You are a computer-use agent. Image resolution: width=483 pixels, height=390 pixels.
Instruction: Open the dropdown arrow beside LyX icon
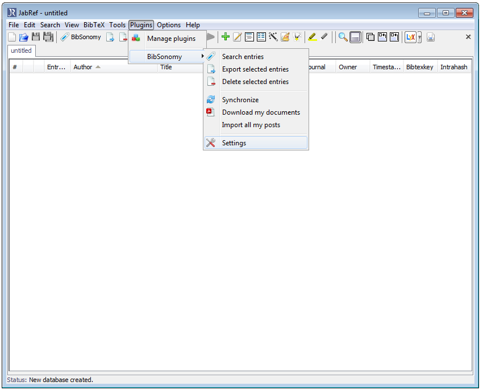pyautogui.click(x=419, y=37)
